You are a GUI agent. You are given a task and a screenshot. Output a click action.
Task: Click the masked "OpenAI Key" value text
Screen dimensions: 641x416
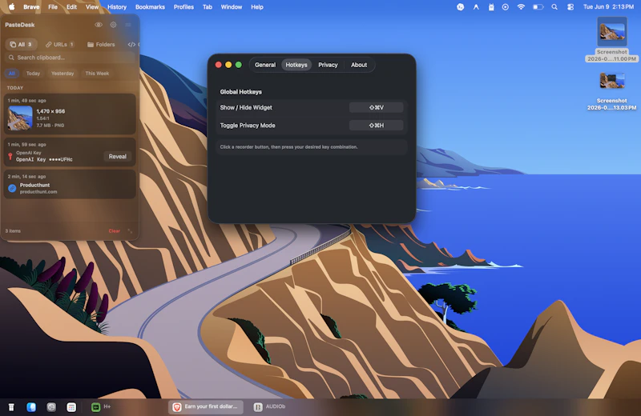click(x=44, y=160)
